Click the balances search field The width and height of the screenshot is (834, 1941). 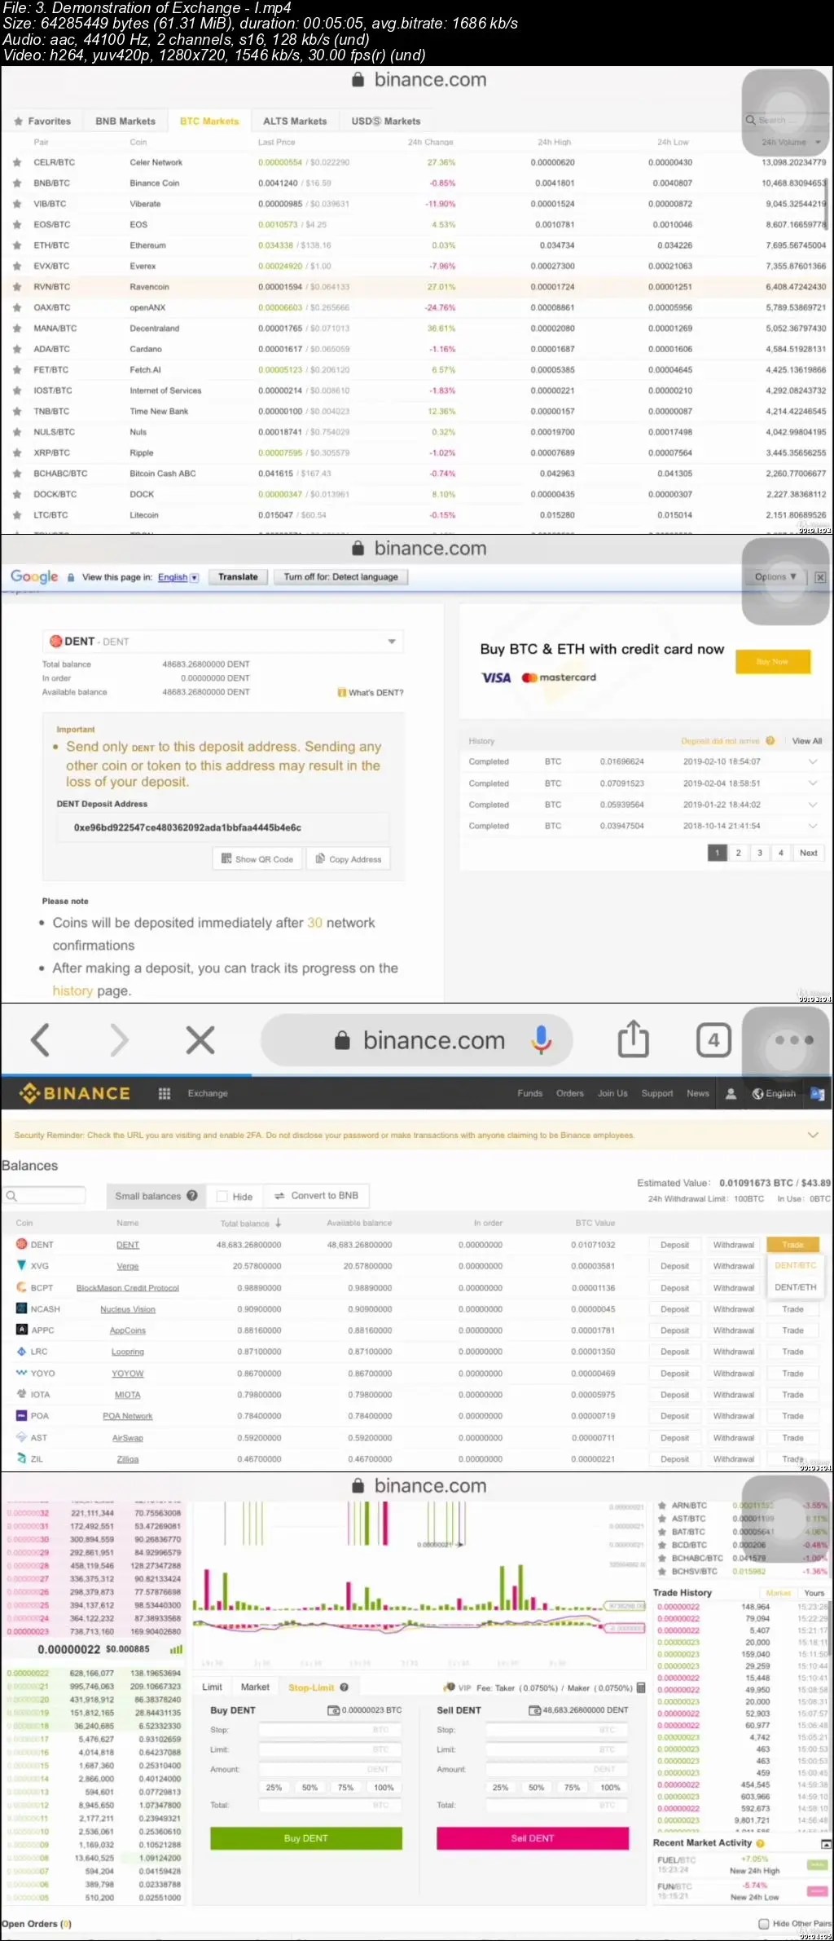[x=45, y=1196]
